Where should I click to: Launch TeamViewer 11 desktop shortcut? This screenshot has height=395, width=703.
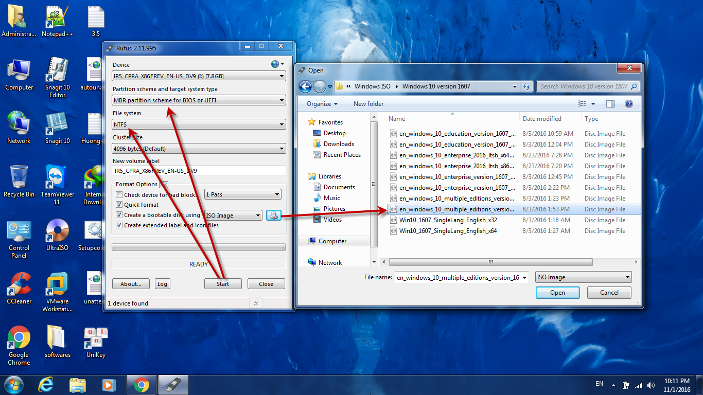[x=57, y=185]
